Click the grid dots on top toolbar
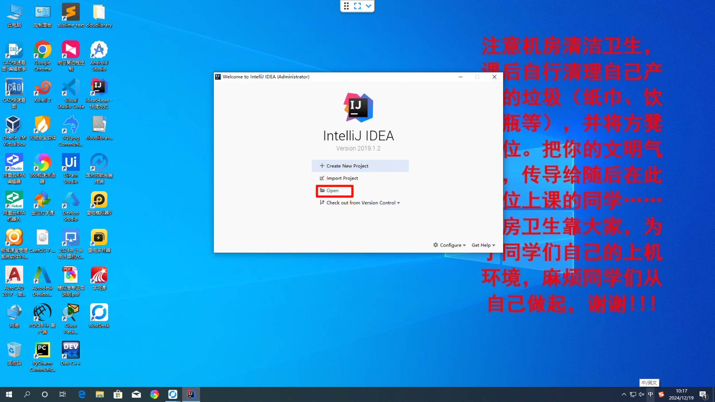Viewport: 715px width, 402px height. (x=346, y=6)
